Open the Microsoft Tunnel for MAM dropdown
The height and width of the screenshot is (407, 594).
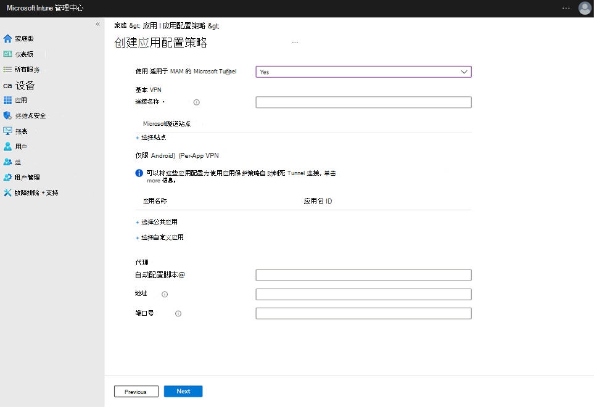pyautogui.click(x=364, y=72)
